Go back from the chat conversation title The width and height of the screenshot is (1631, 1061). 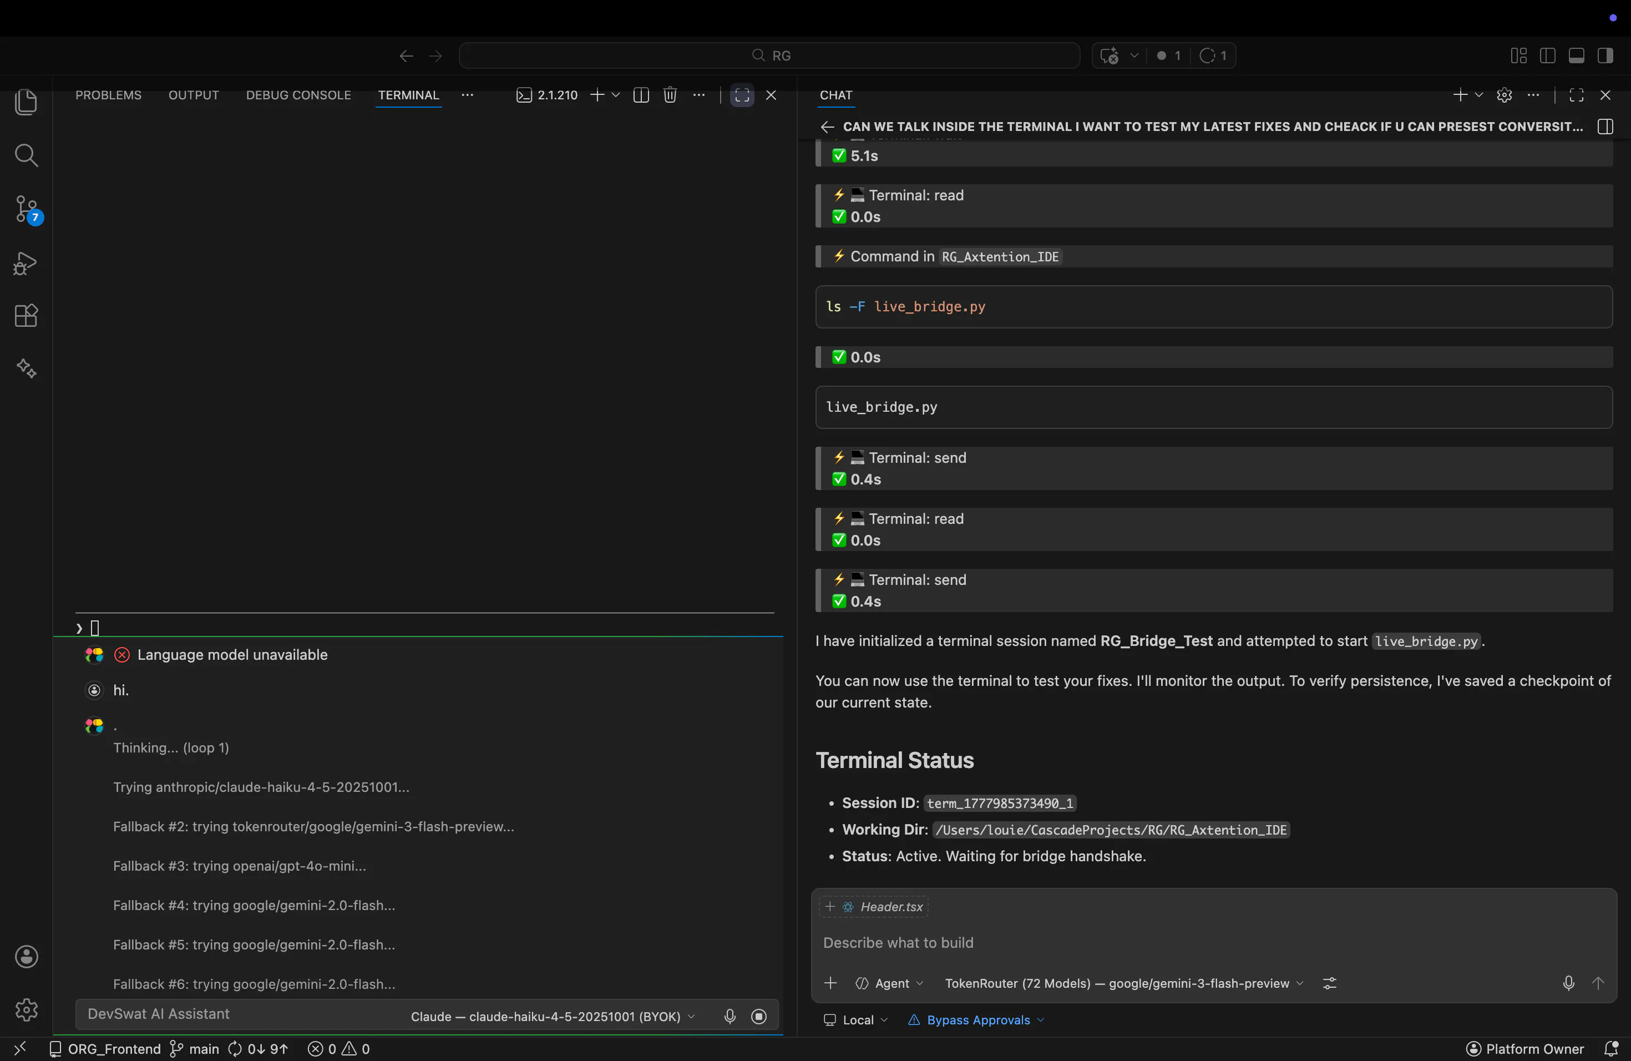click(x=827, y=127)
